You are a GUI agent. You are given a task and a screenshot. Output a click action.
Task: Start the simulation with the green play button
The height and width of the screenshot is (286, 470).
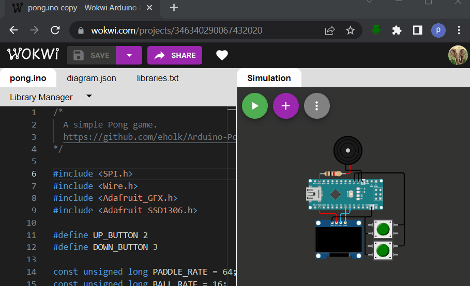coord(255,106)
